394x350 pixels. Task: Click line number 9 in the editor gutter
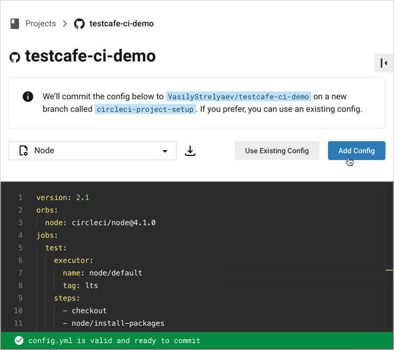pos(20,298)
